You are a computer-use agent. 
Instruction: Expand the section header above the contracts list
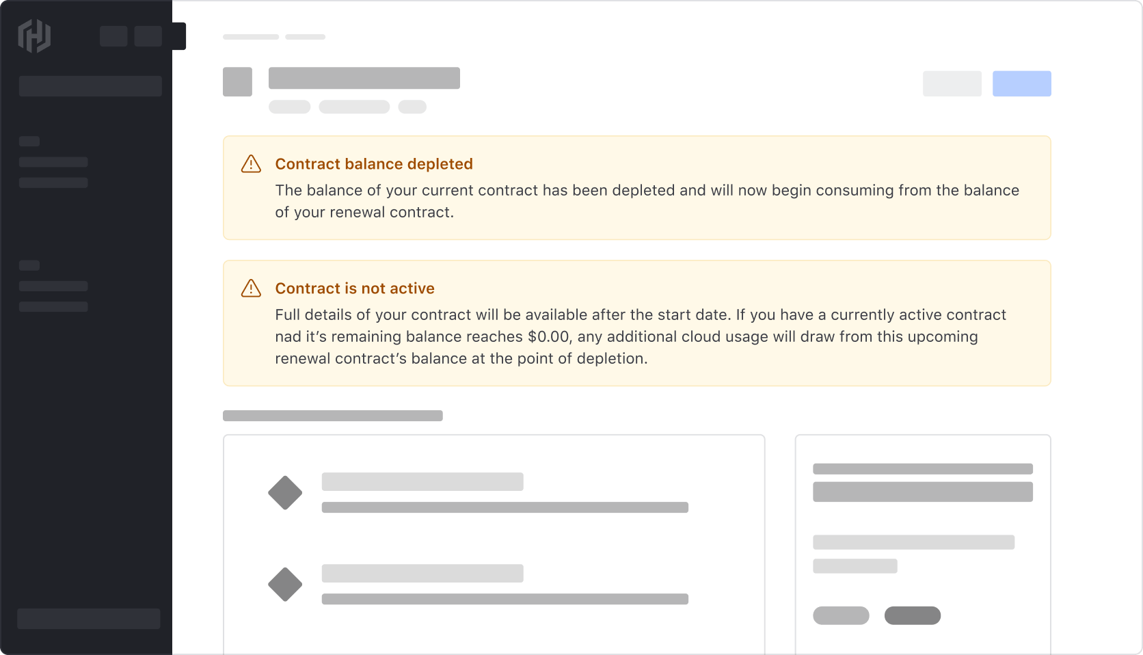tap(332, 416)
